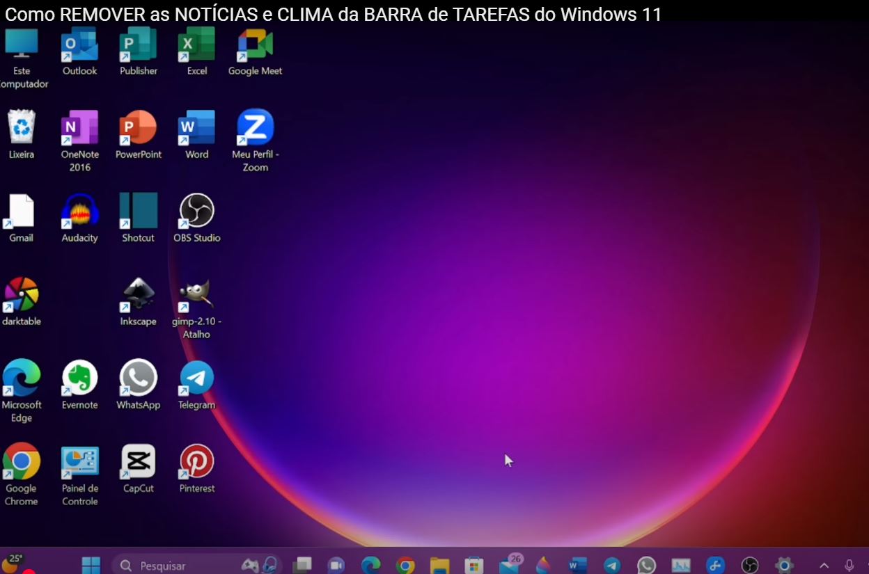Select the OneNote 2016 desktop shortcut
869x574 pixels.
point(80,141)
